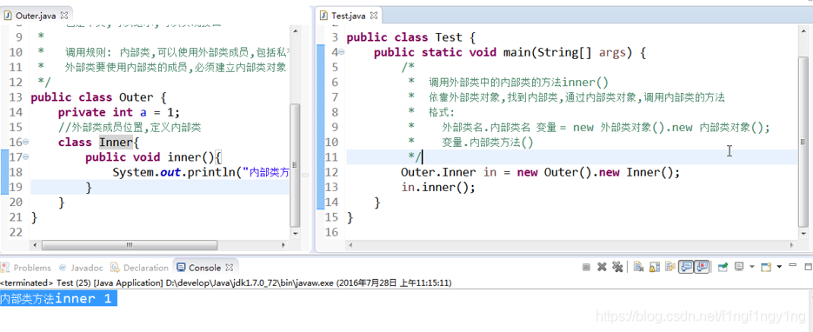Click the Javadoc @ icon
This screenshot has height=332, width=813.
click(x=63, y=268)
